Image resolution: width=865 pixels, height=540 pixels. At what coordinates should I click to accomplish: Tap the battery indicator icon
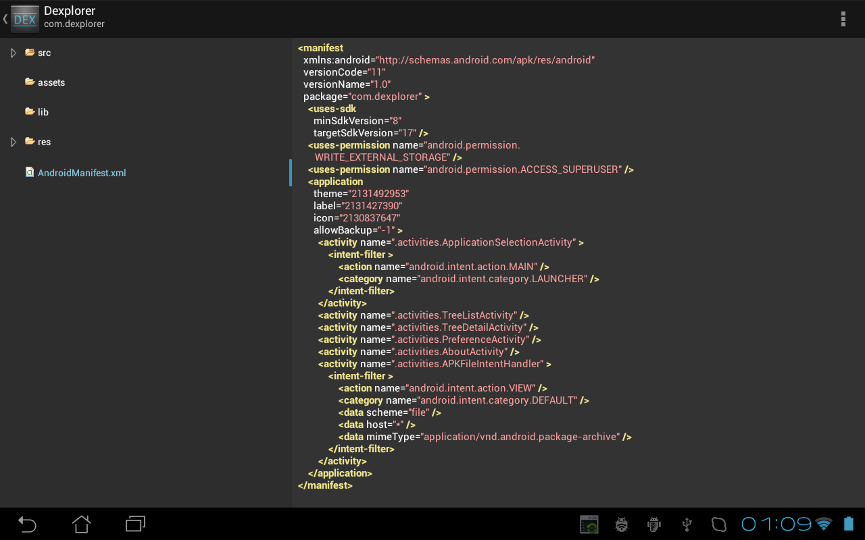coord(848,524)
